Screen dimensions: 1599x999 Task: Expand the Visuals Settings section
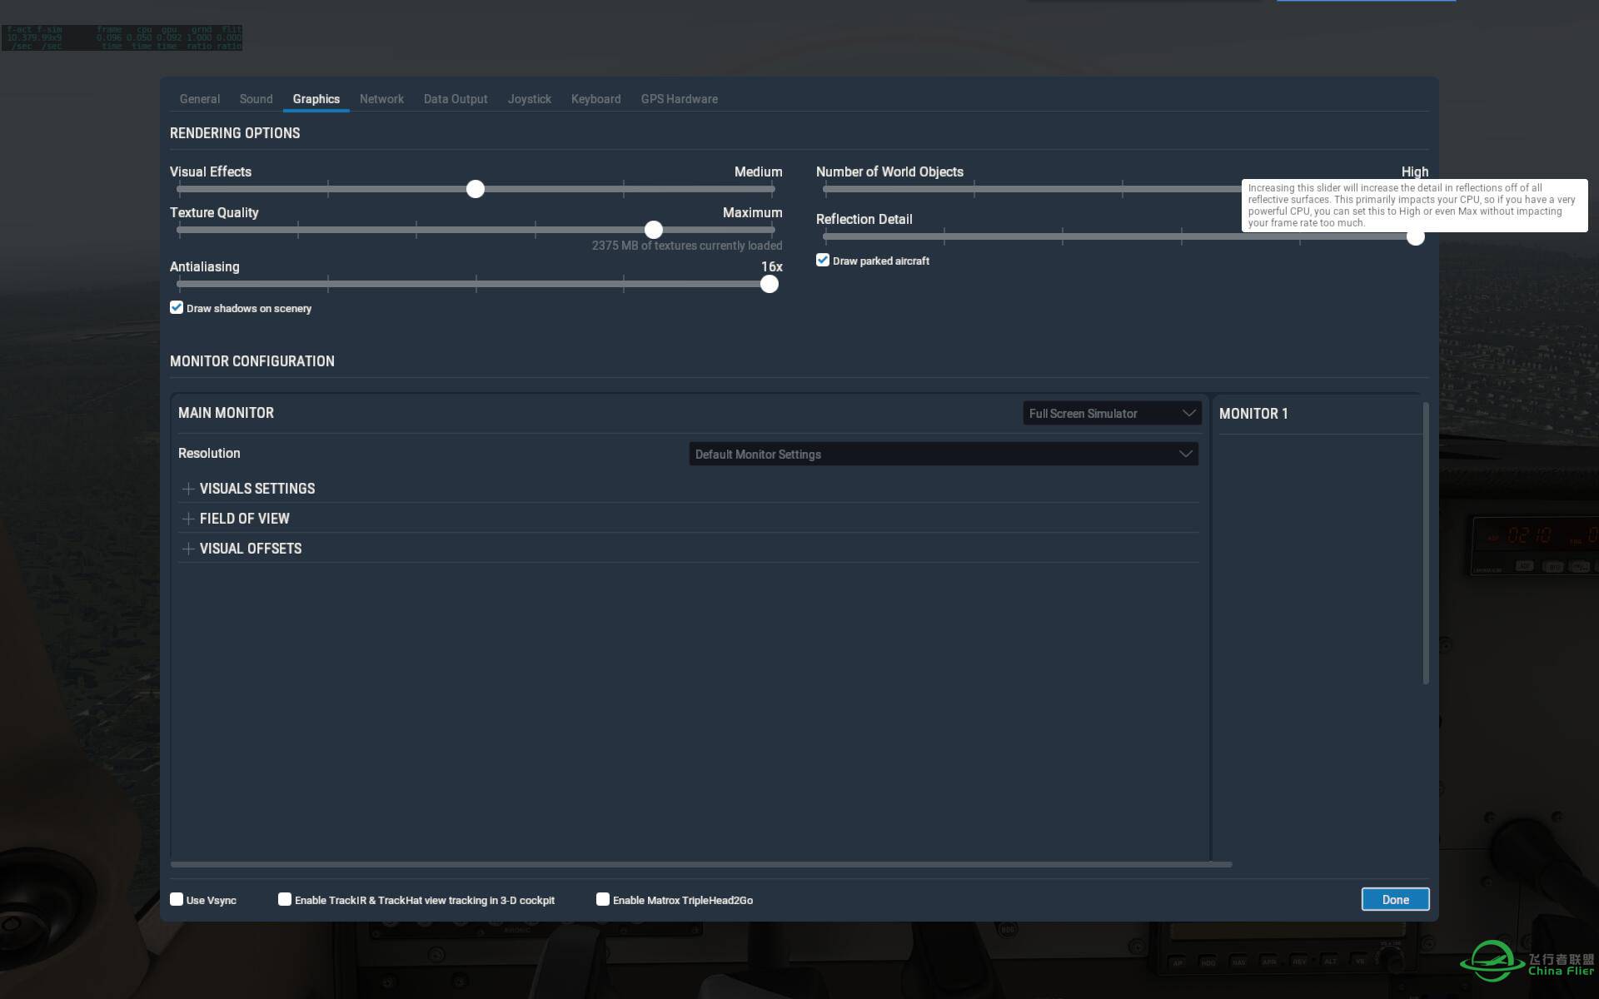187,487
